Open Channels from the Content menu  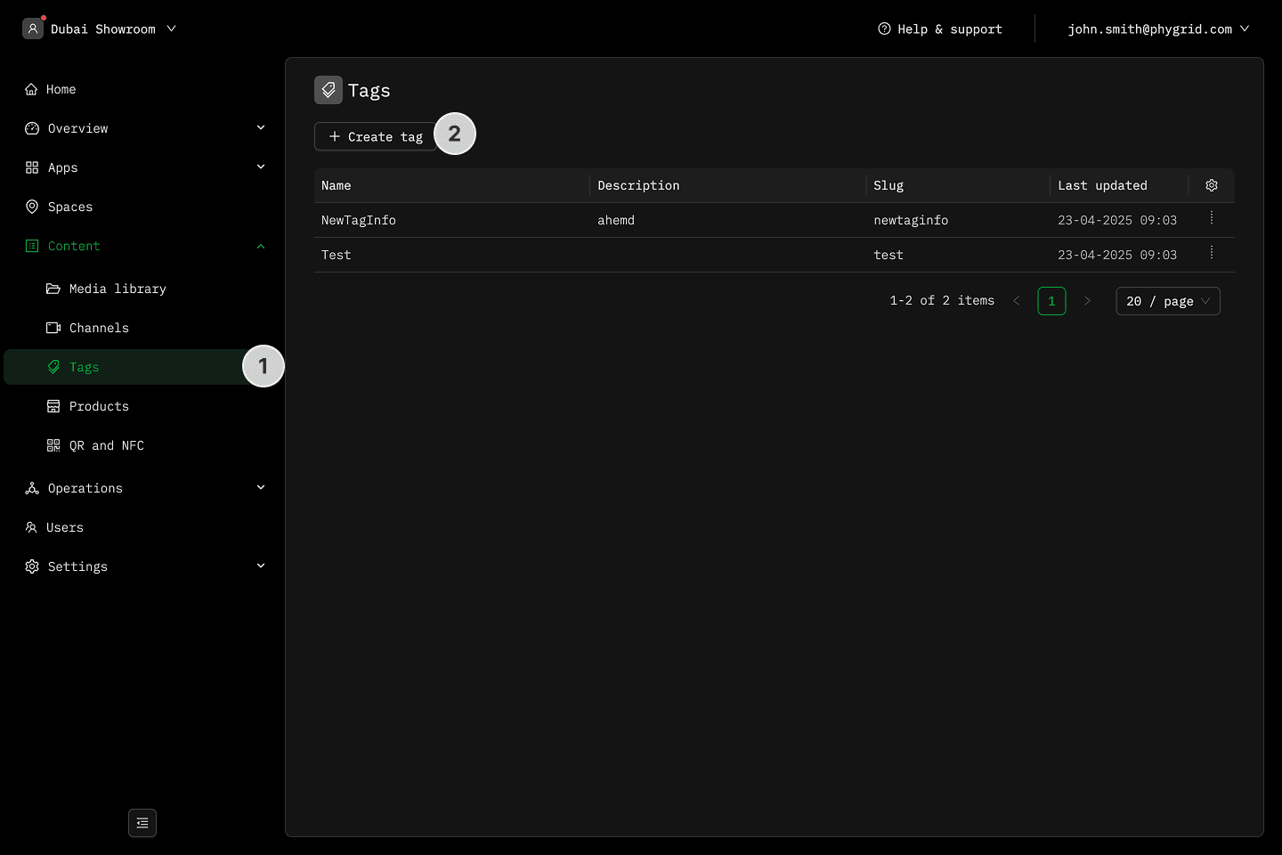pos(99,328)
